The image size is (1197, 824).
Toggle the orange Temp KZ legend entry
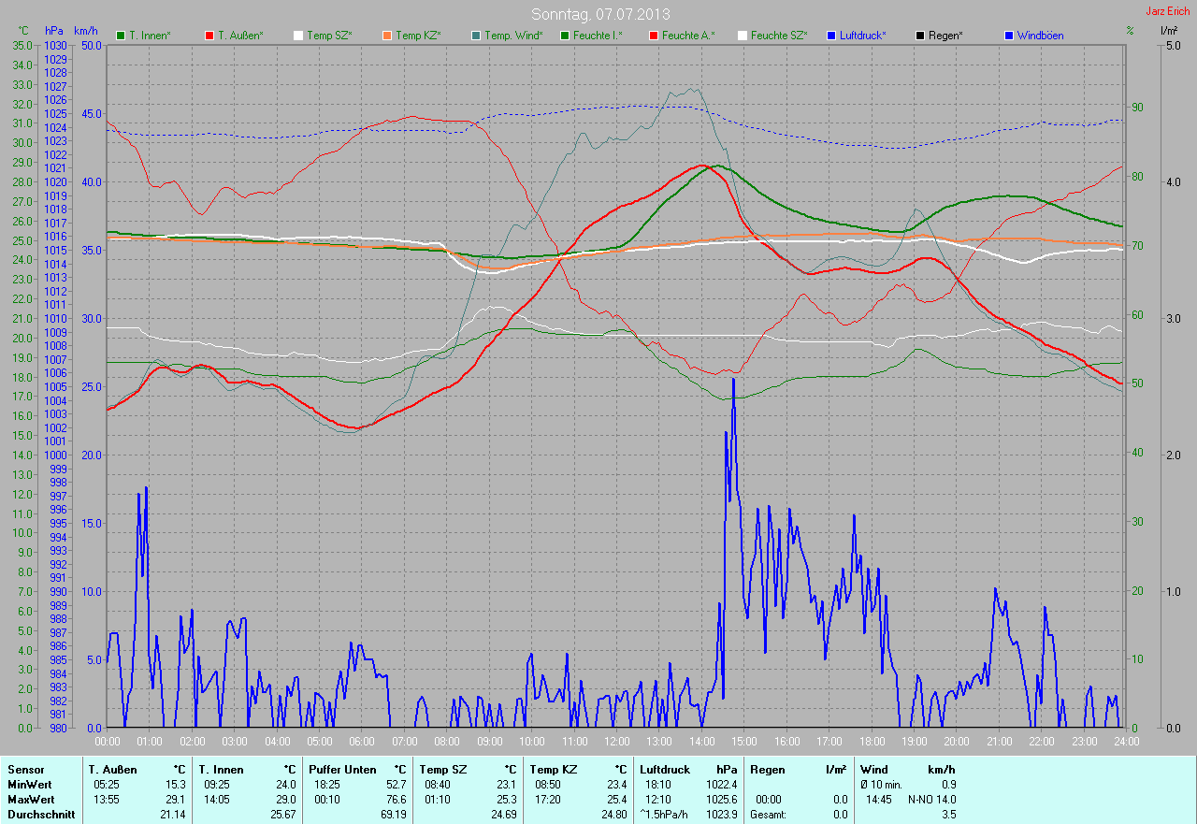(x=411, y=36)
